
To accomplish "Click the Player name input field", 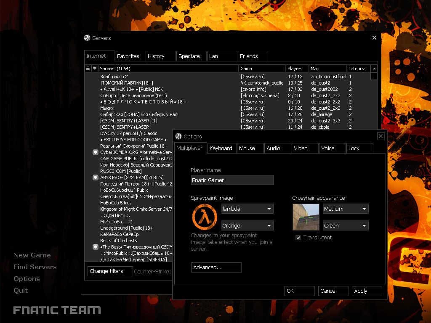I will pos(232,180).
